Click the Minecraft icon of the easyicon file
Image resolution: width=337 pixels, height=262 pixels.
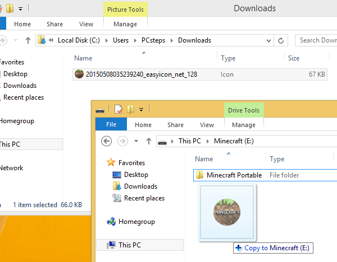[79, 74]
